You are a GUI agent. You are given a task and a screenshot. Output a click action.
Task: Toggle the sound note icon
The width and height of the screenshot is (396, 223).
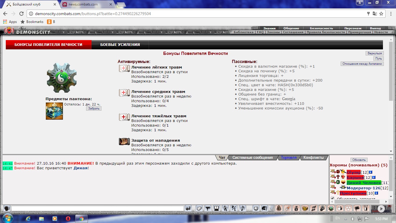pyautogui.click(x=242, y=208)
